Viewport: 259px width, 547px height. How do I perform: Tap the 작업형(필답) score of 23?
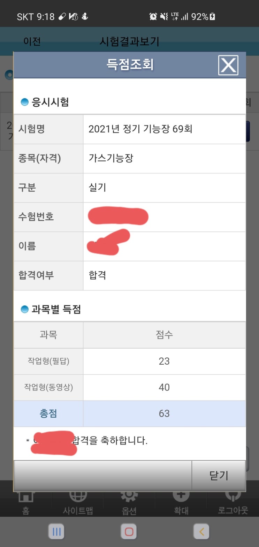tap(164, 361)
